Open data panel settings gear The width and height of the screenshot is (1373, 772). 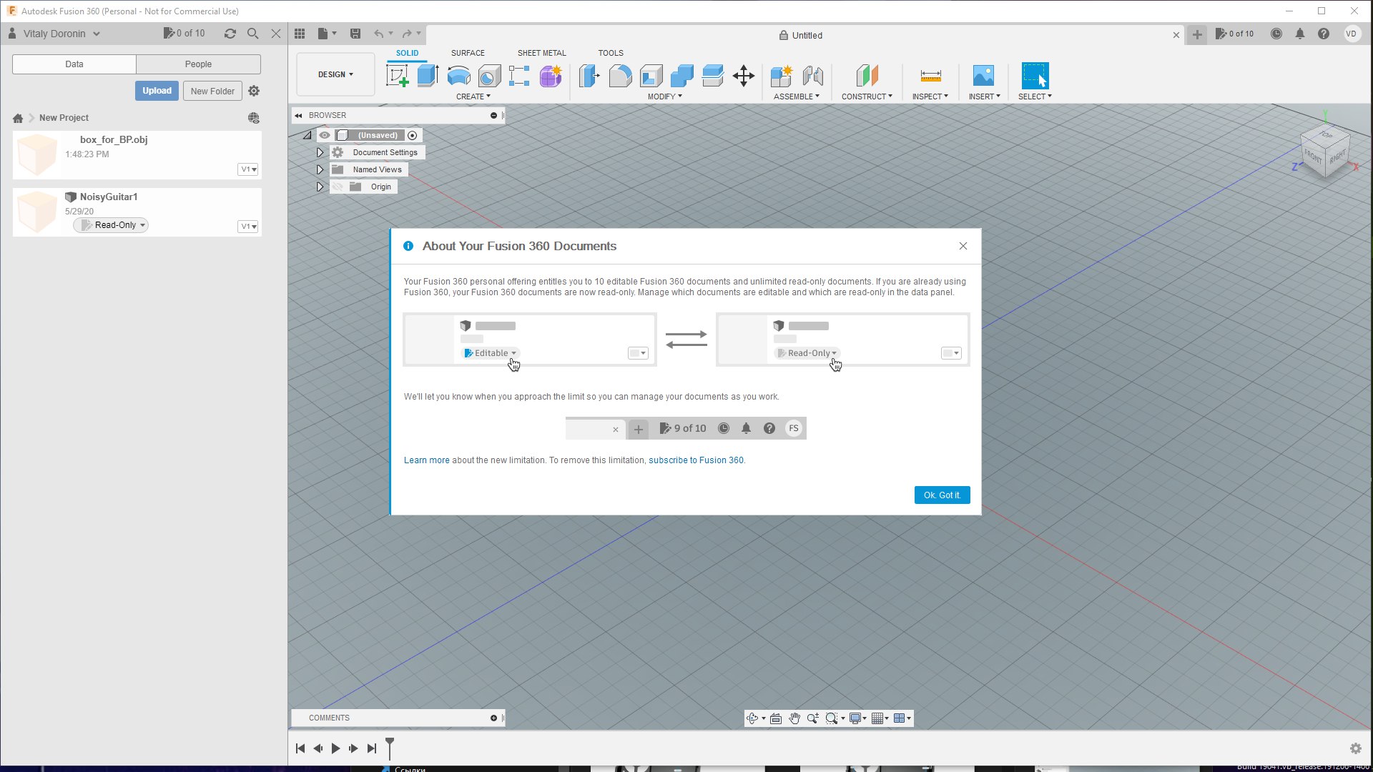[254, 91]
